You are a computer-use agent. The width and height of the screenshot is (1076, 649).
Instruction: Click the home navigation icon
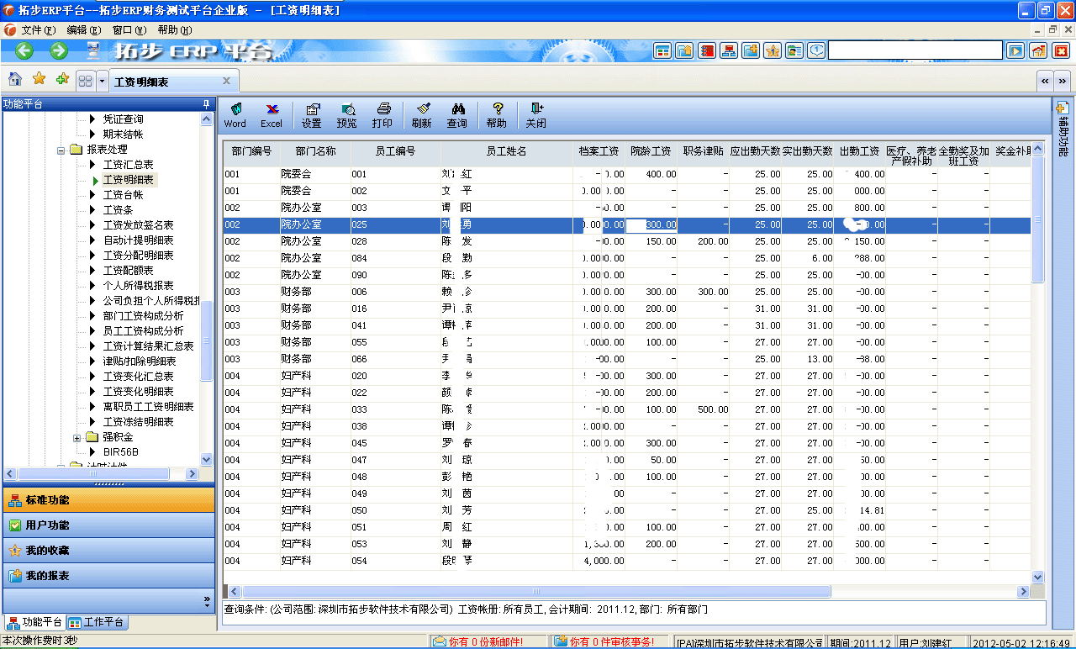pos(13,80)
